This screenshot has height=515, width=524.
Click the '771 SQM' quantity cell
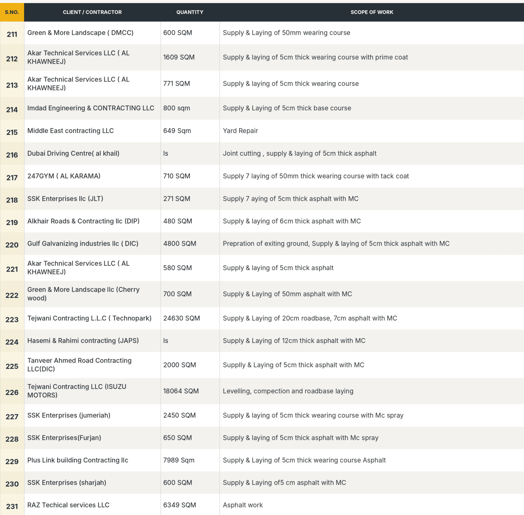(190, 84)
